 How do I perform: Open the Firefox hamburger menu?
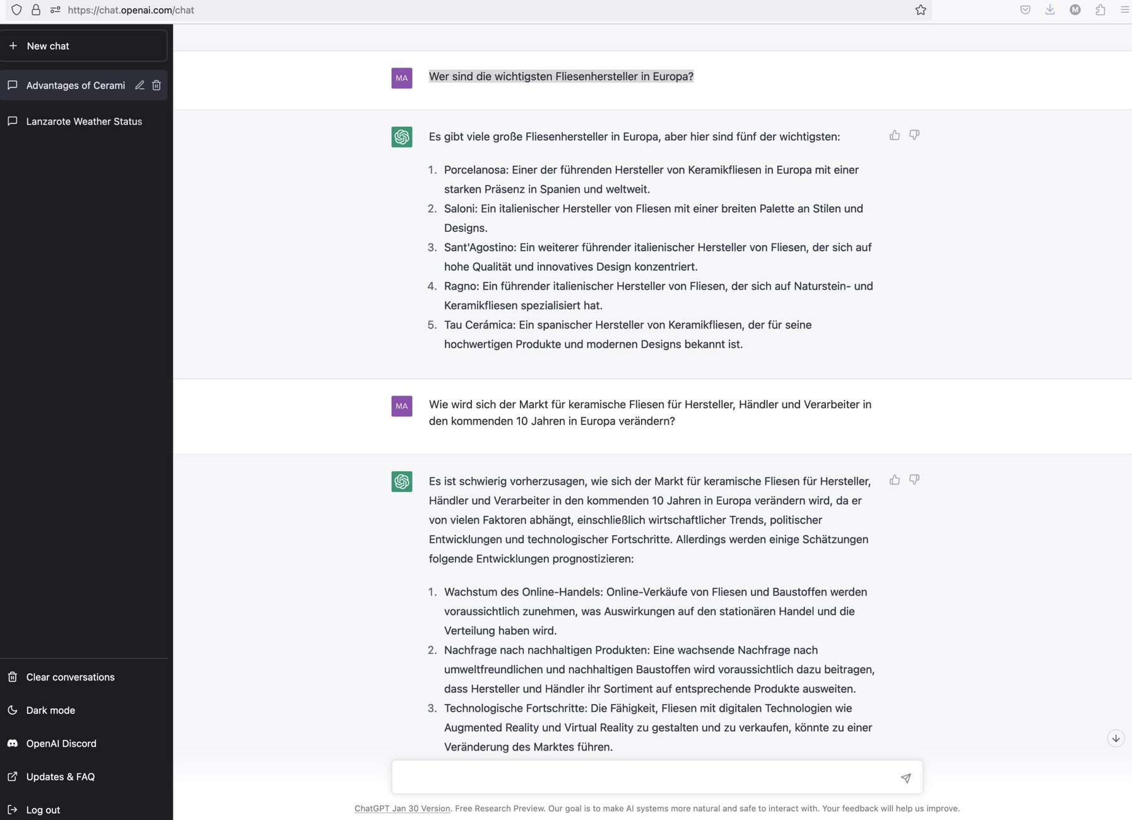click(x=1124, y=10)
